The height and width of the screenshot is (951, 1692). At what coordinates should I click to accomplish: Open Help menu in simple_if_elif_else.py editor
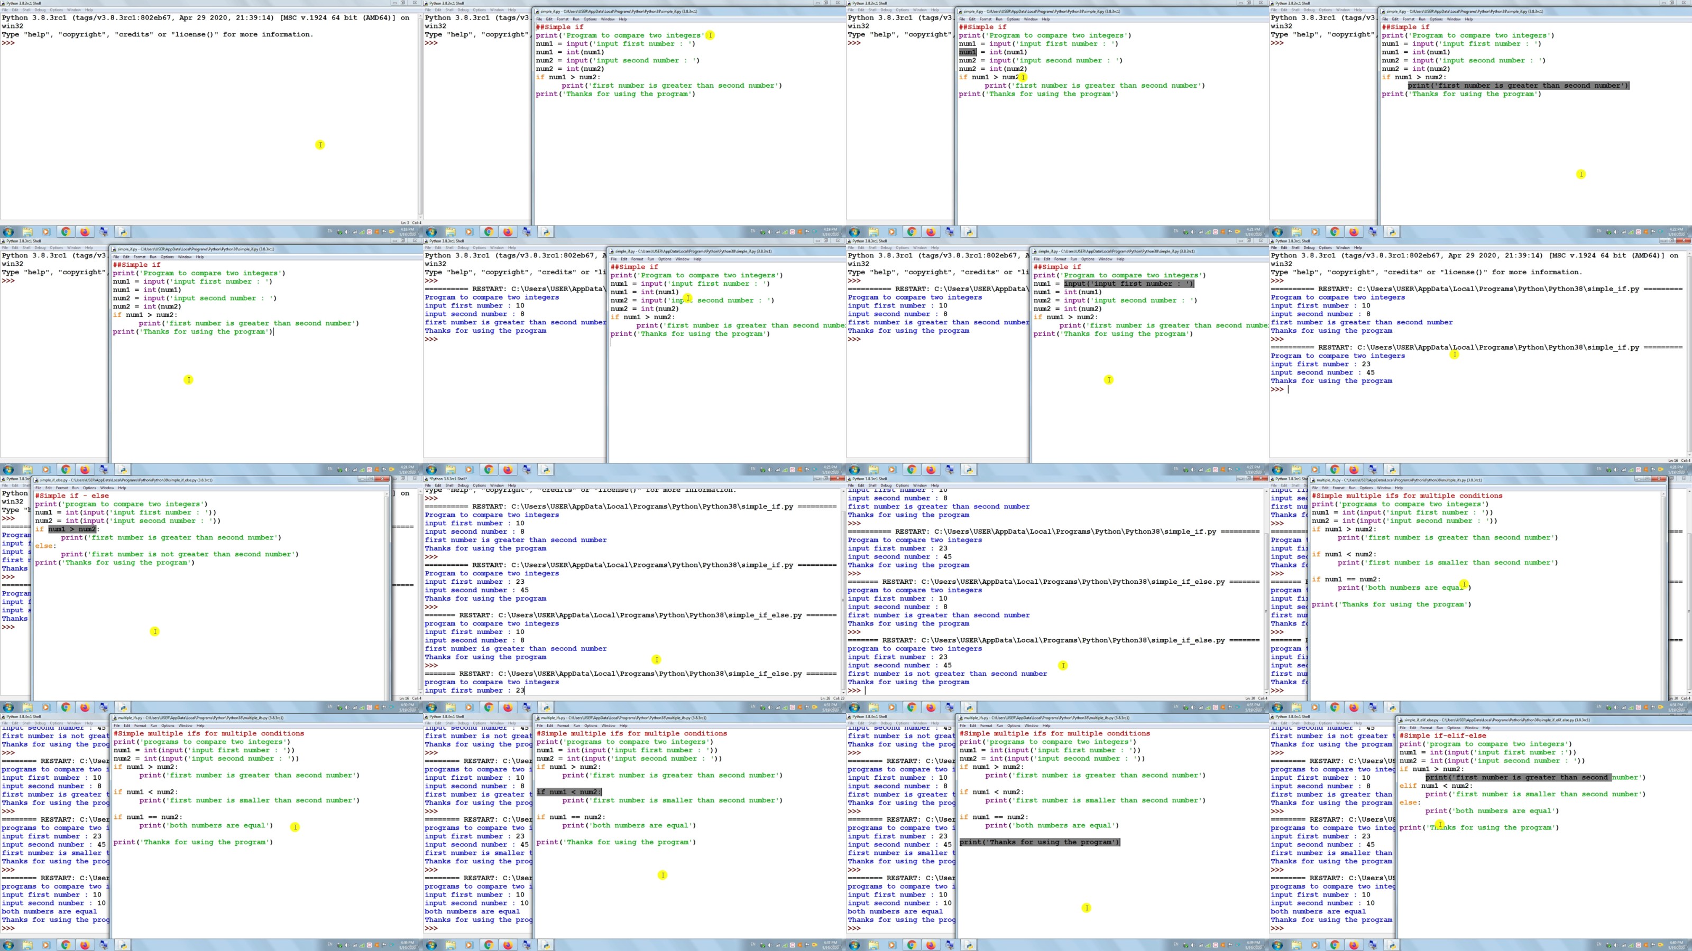[x=1486, y=728]
